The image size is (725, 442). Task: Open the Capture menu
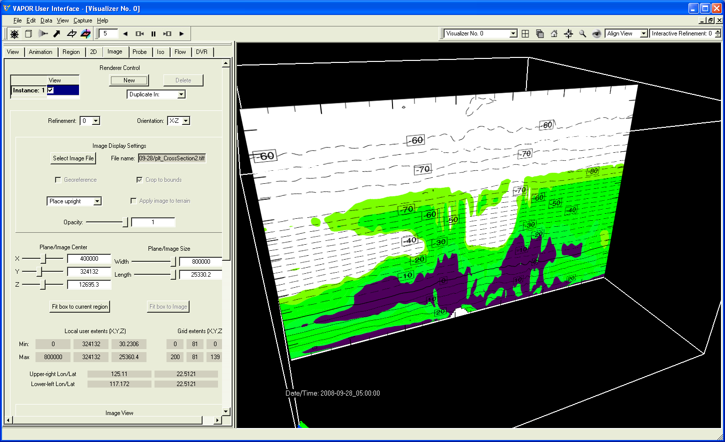[82, 20]
